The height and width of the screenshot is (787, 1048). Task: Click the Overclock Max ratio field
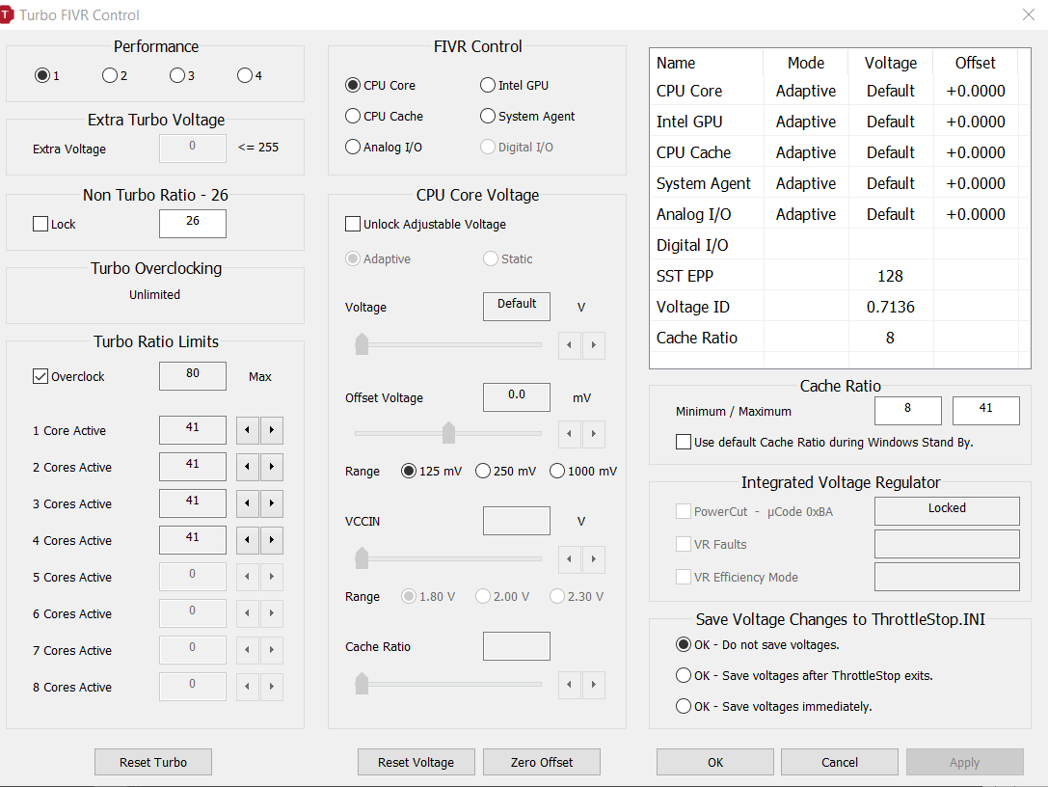coord(193,376)
